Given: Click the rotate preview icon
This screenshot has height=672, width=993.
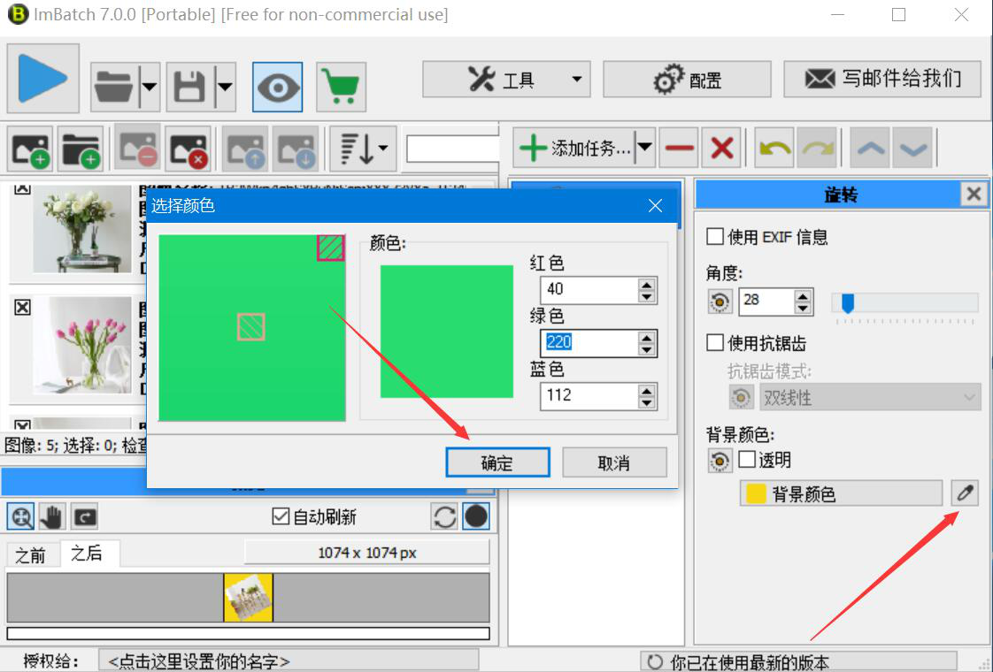Looking at the screenshot, I should (85, 517).
